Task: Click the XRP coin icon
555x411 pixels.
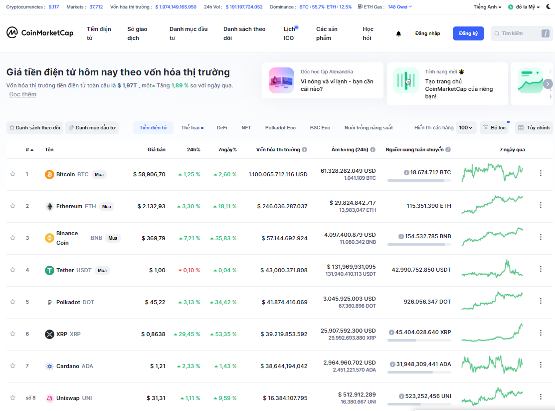Action: coord(49,334)
